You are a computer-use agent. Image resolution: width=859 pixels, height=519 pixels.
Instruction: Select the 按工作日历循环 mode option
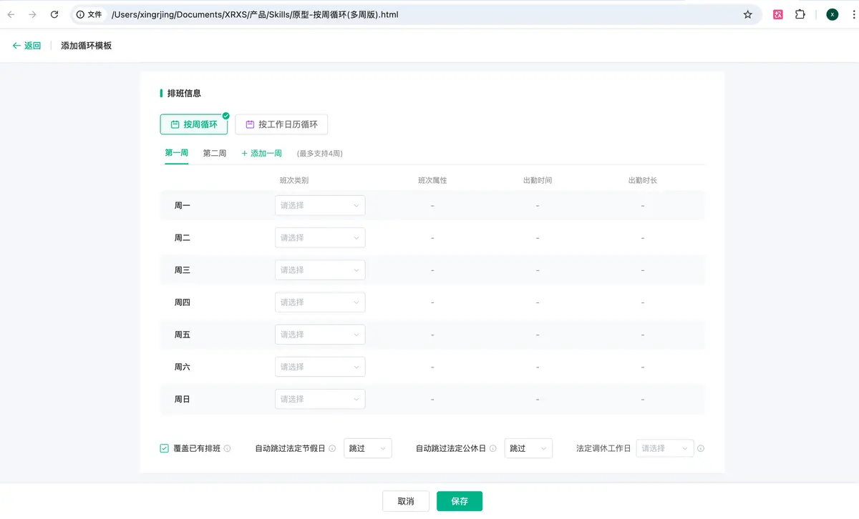pos(281,124)
